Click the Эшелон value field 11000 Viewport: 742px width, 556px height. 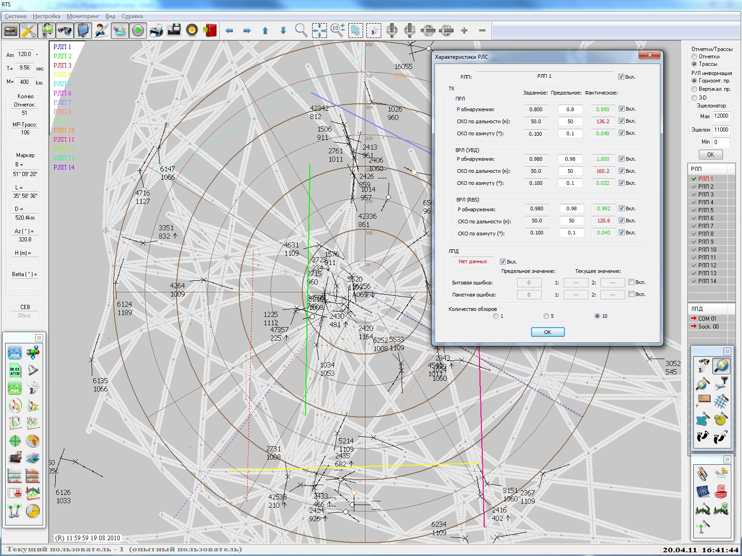pos(721,130)
